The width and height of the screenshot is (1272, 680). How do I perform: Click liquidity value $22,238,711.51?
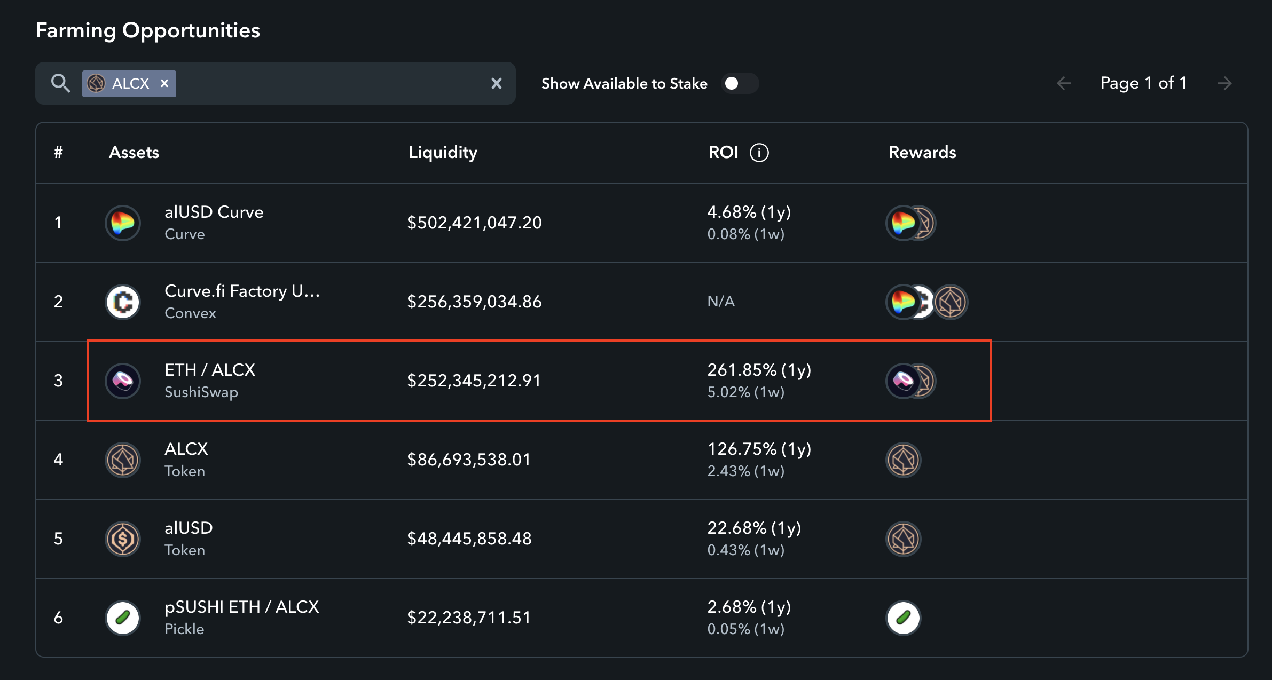(469, 618)
